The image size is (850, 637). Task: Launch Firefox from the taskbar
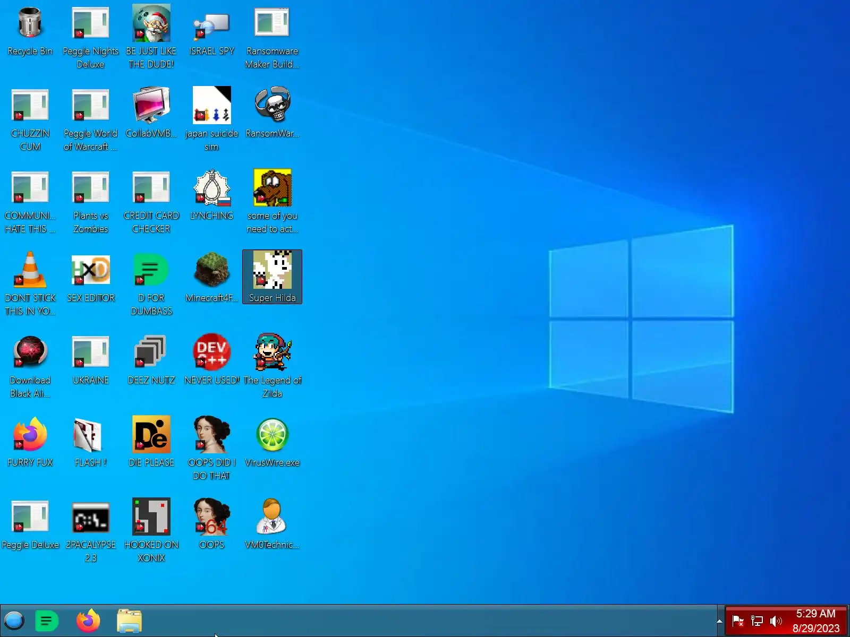(x=88, y=621)
